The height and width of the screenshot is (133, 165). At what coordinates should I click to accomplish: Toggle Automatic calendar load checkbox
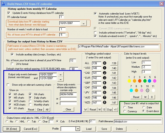95,13
